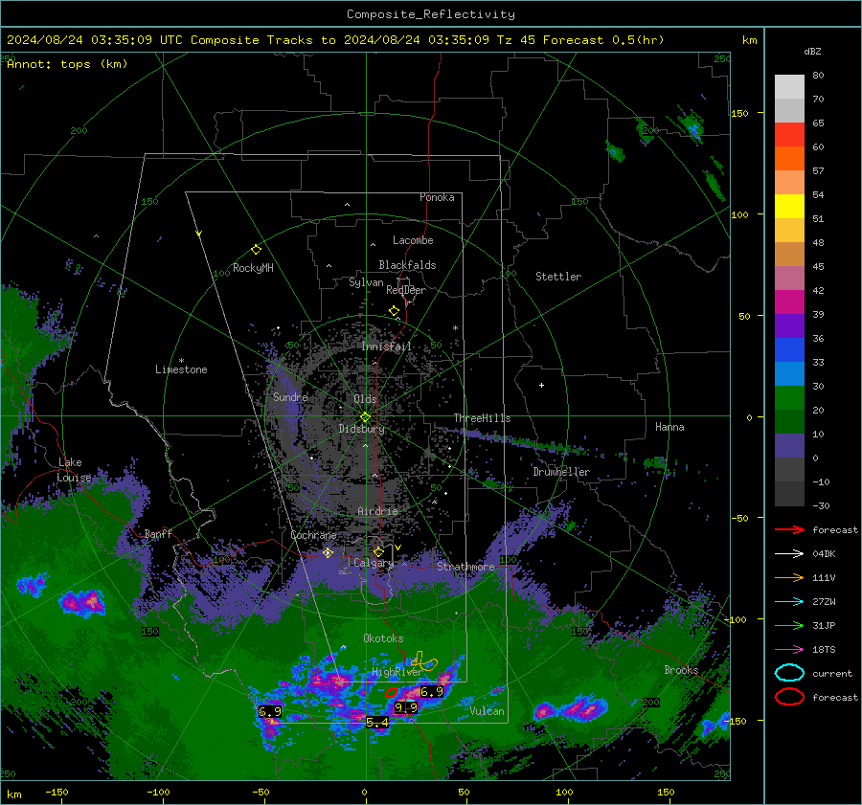Screen dimensions: 862x805
Task: Click the red forecast ellipse legend icon
Action: coord(789,697)
